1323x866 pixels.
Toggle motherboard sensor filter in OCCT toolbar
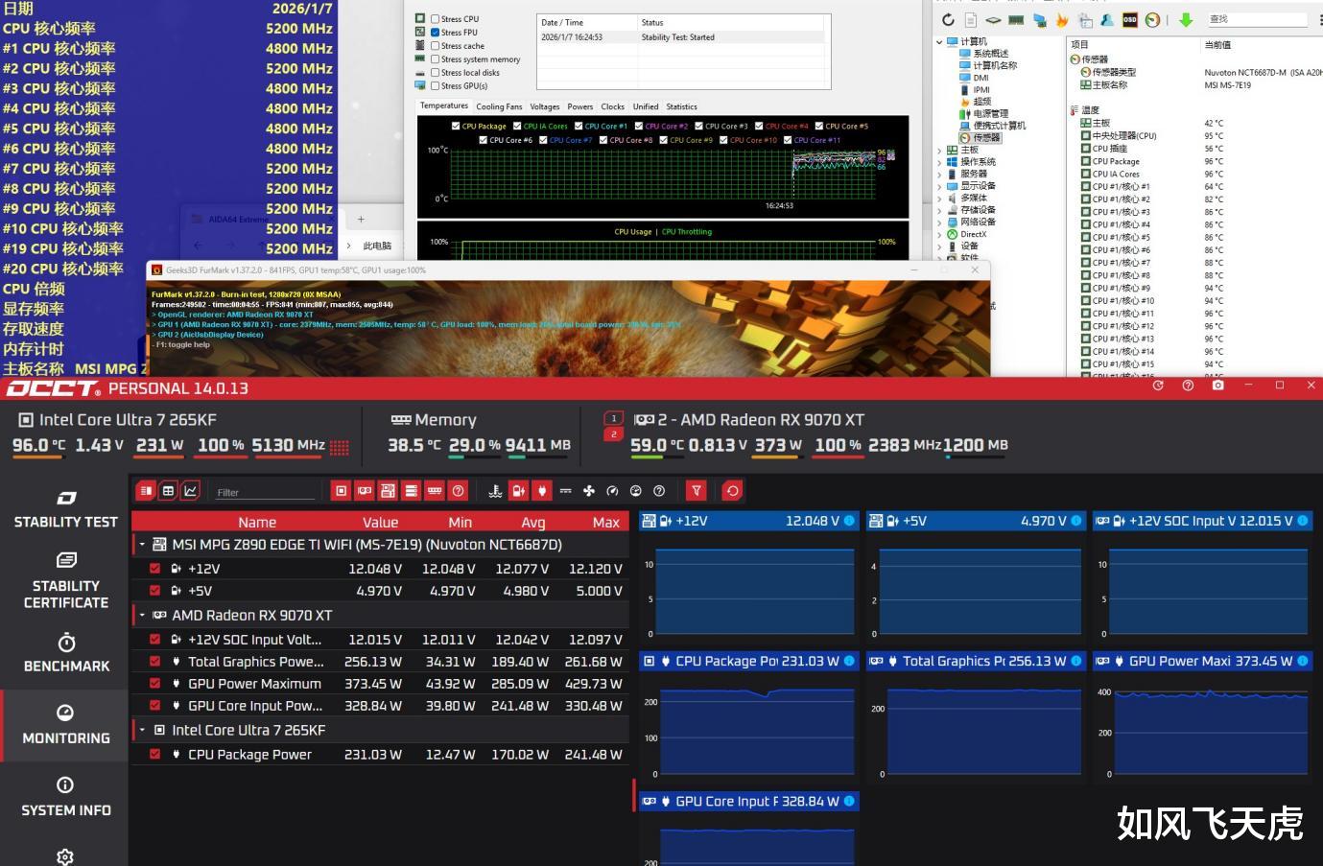[x=388, y=491]
